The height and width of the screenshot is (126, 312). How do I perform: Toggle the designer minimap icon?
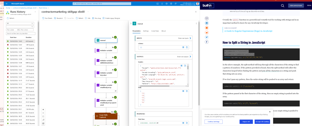click(43, 124)
